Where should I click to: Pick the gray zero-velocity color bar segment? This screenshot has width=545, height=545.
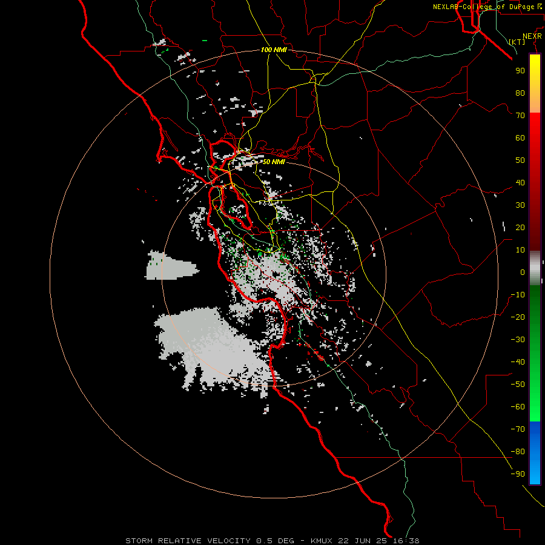535,268
